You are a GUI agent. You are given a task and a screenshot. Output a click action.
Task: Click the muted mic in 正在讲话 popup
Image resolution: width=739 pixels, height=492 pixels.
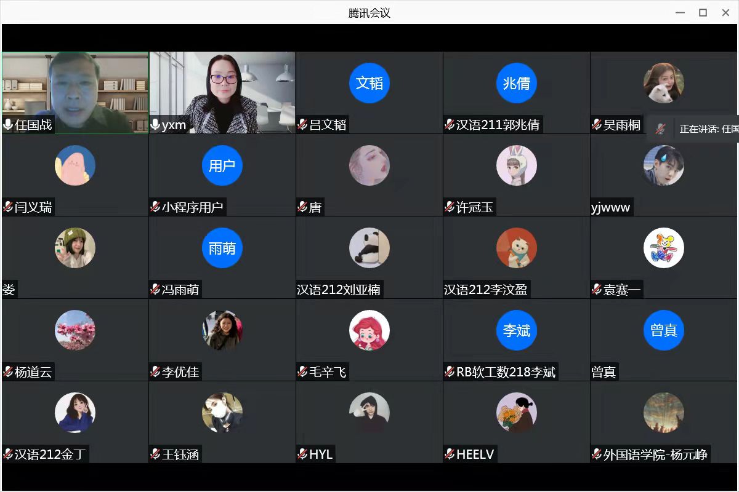pos(660,129)
